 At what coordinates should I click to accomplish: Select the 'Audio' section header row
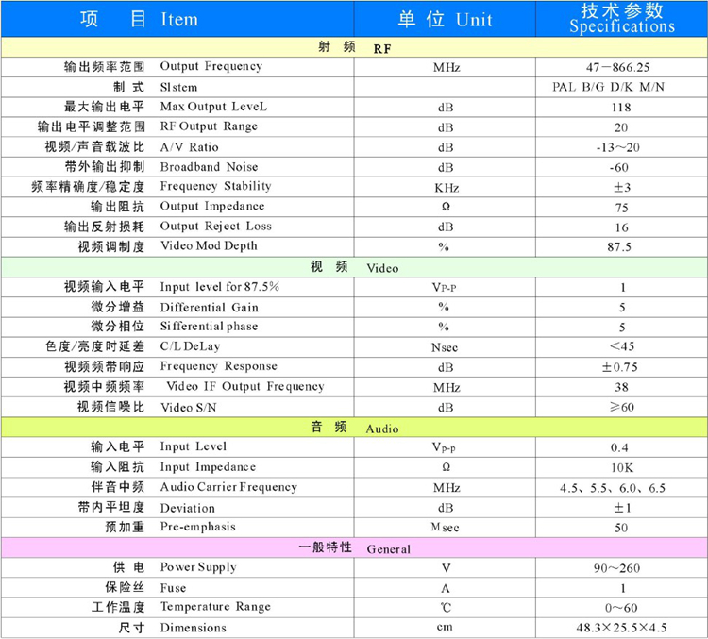(354, 428)
